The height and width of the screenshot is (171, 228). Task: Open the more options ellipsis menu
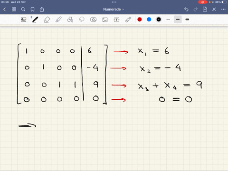223,9
